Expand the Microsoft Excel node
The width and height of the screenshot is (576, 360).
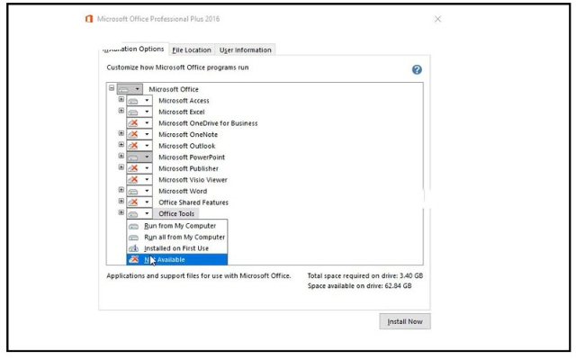(x=121, y=111)
